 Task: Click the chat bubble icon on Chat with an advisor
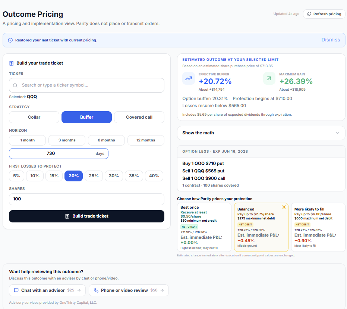pyautogui.click(x=16, y=290)
